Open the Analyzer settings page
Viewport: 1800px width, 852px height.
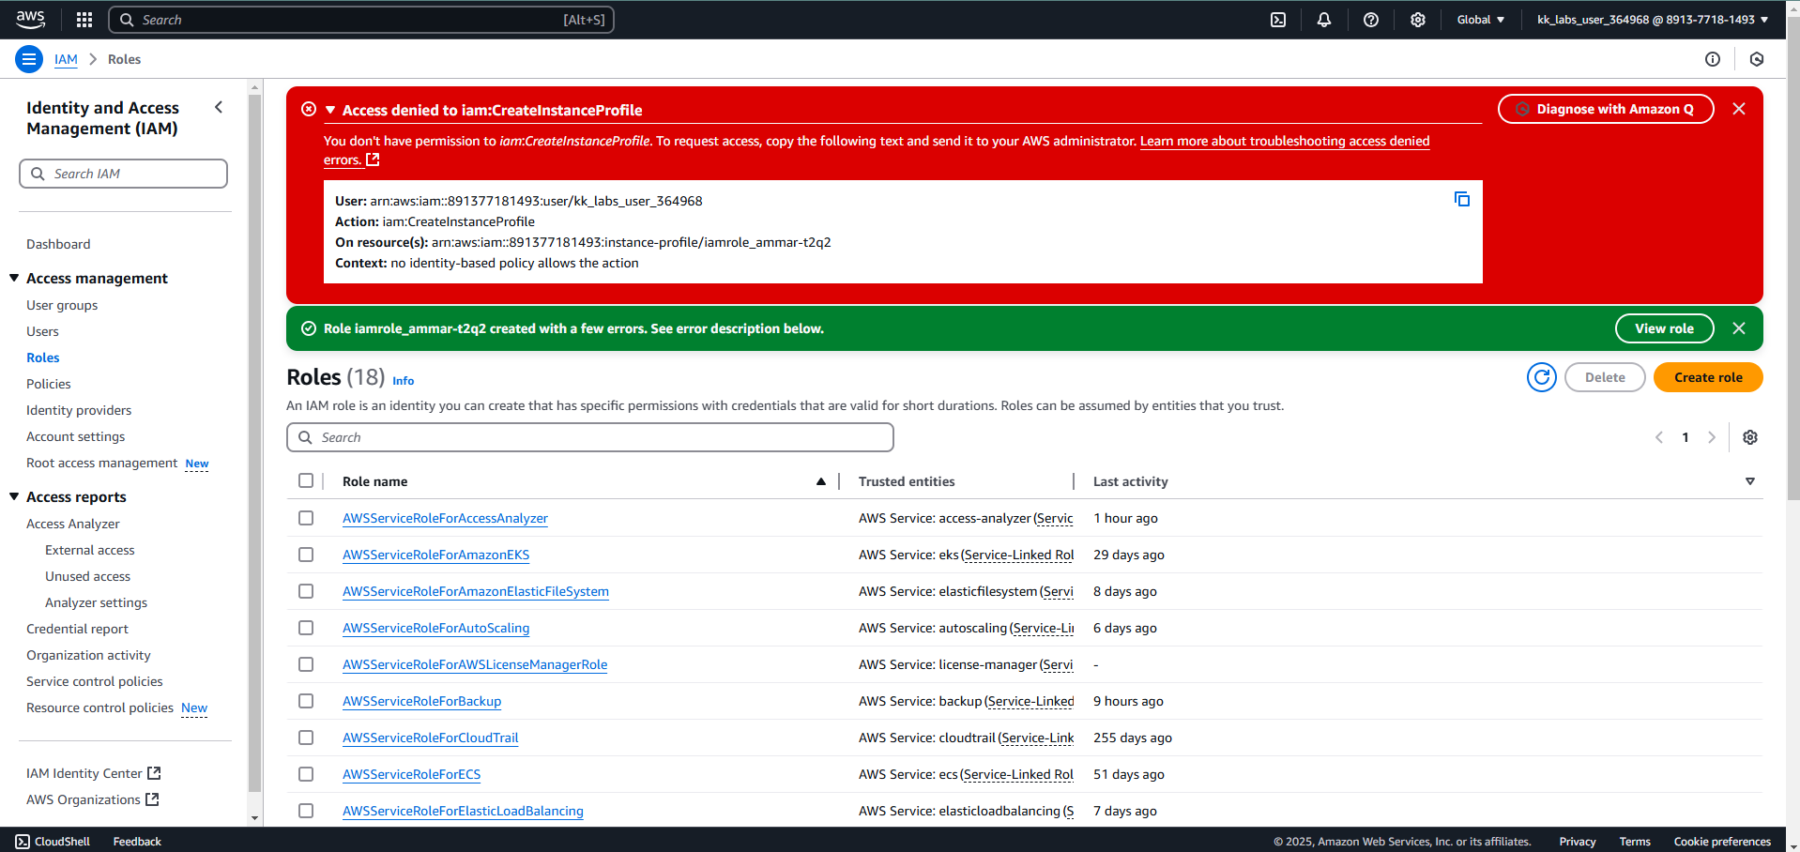(96, 602)
